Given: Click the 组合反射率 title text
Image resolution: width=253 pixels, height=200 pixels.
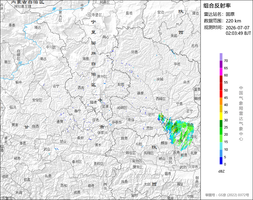Looking at the screenshot, I should coord(217,6).
